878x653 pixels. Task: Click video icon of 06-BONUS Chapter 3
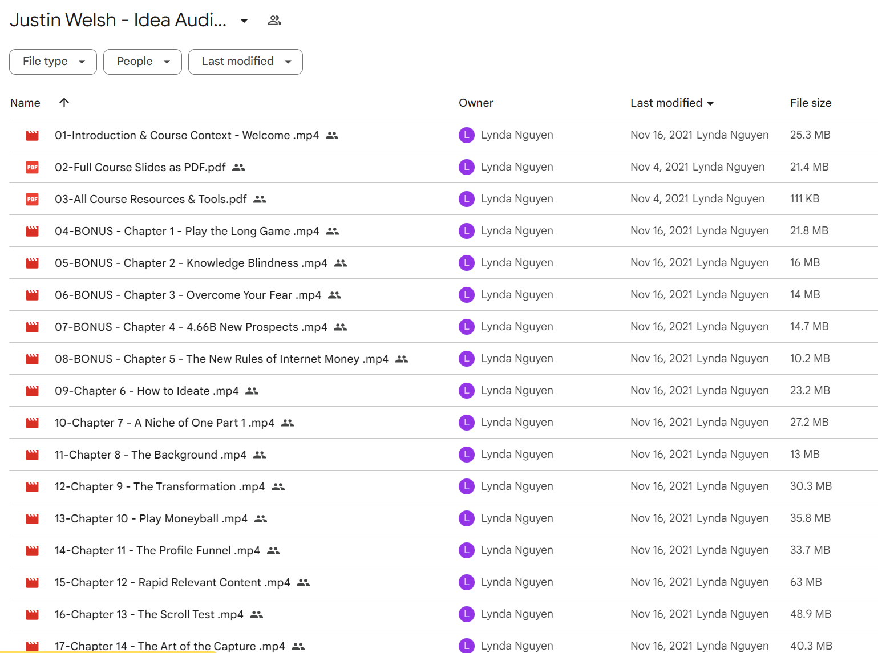tap(33, 295)
